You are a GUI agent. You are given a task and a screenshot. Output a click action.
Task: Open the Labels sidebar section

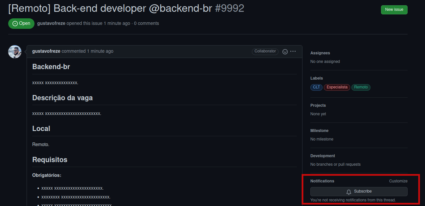[317, 78]
